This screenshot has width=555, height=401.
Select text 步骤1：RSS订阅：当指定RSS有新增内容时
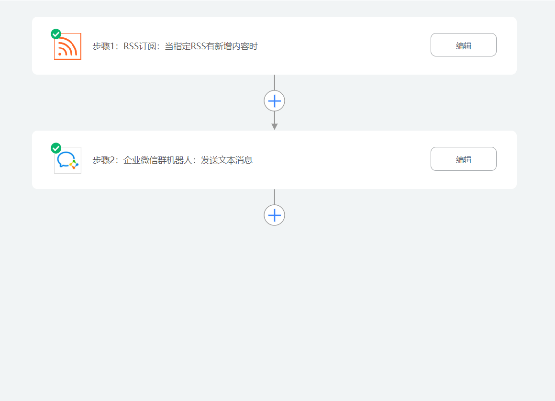tap(175, 46)
